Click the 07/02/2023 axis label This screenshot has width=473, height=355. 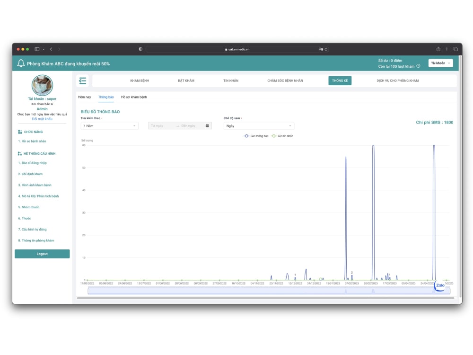(x=352, y=284)
